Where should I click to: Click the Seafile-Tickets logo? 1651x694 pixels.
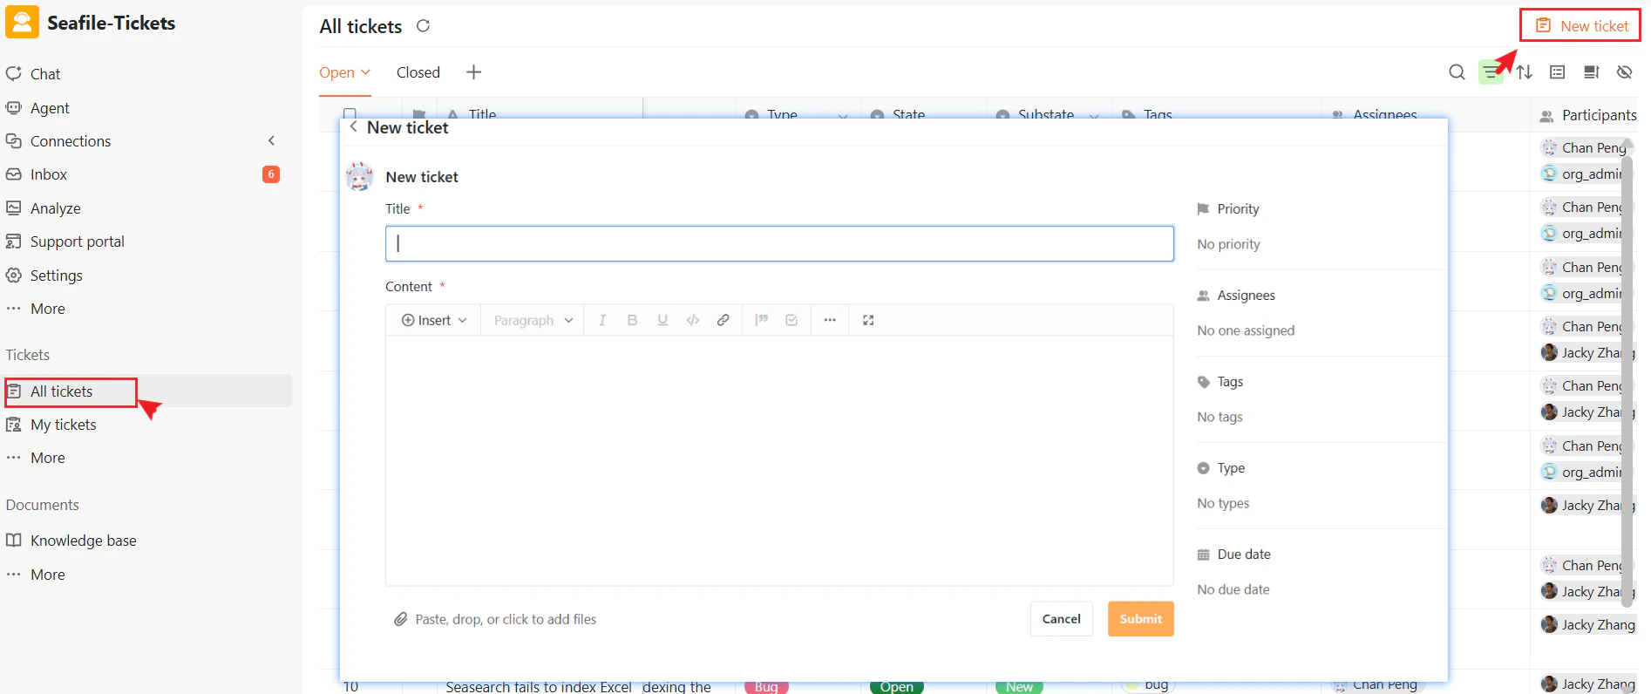click(x=22, y=22)
